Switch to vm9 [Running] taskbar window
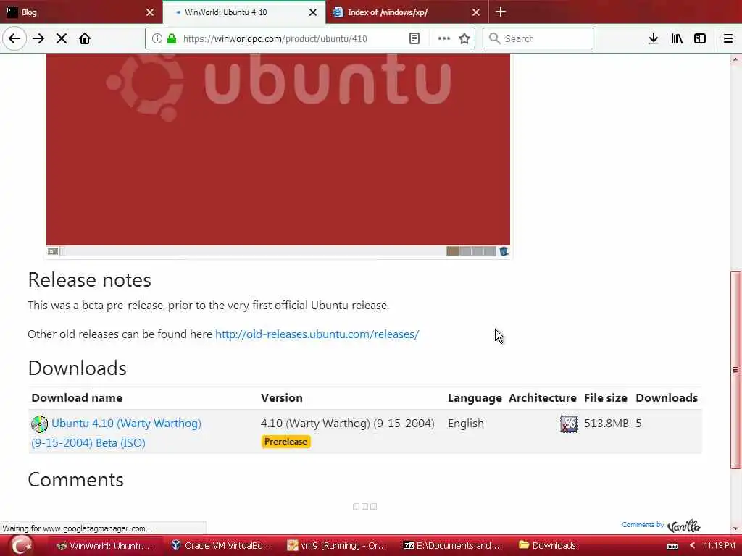742x556 pixels. [337, 546]
